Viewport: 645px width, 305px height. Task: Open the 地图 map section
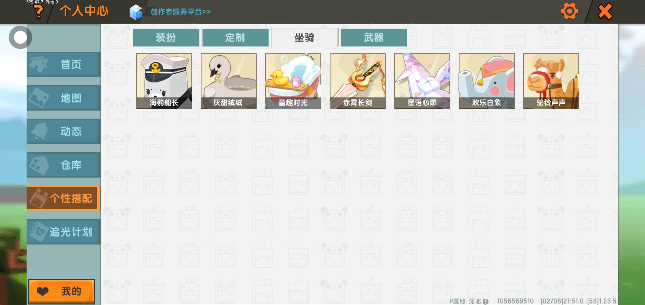[x=63, y=98]
